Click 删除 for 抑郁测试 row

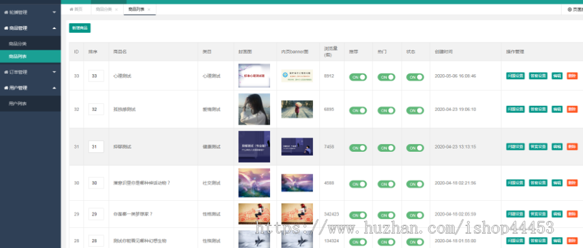coord(572,147)
